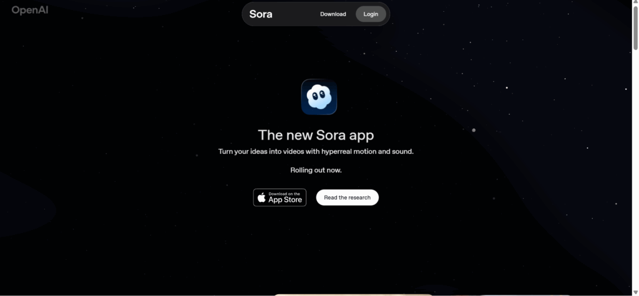Click the bright white star in the sky
The image size is (639, 296).
pos(507,87)
